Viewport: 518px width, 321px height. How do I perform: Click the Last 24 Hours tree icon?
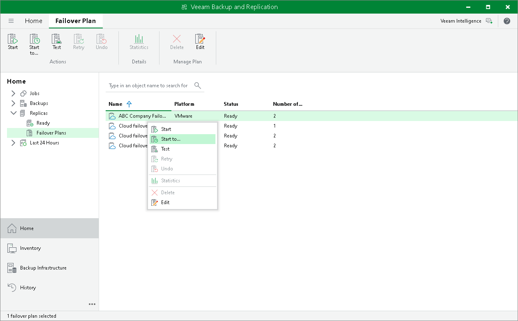pyautogui.click(x=23, y=143)
